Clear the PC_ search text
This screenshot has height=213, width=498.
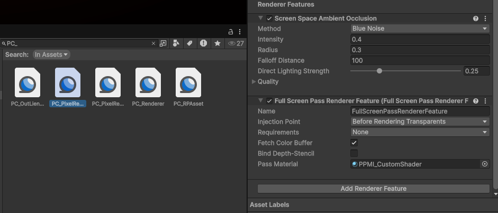pyautogui.click(x=153, y=43)
